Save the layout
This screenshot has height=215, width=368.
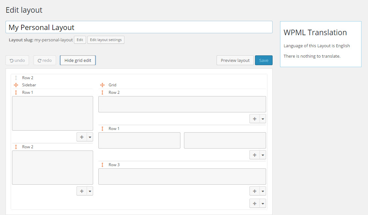[264, 60]
